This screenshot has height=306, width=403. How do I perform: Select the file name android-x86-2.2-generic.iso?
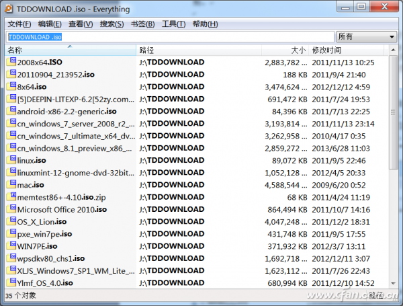(66, 112)
